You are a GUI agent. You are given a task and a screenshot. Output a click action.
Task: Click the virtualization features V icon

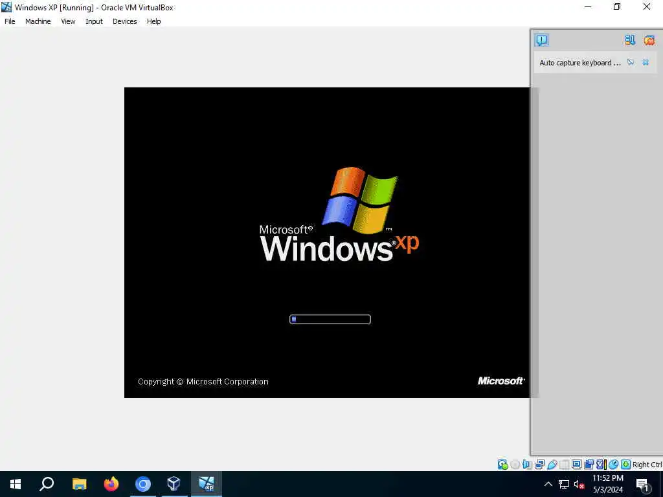(601, 465)
